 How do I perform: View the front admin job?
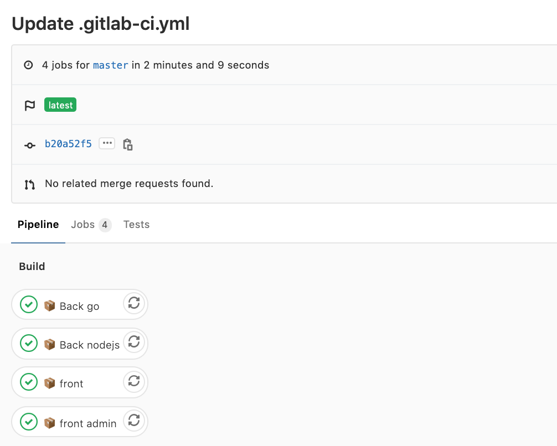click(87, 424)
